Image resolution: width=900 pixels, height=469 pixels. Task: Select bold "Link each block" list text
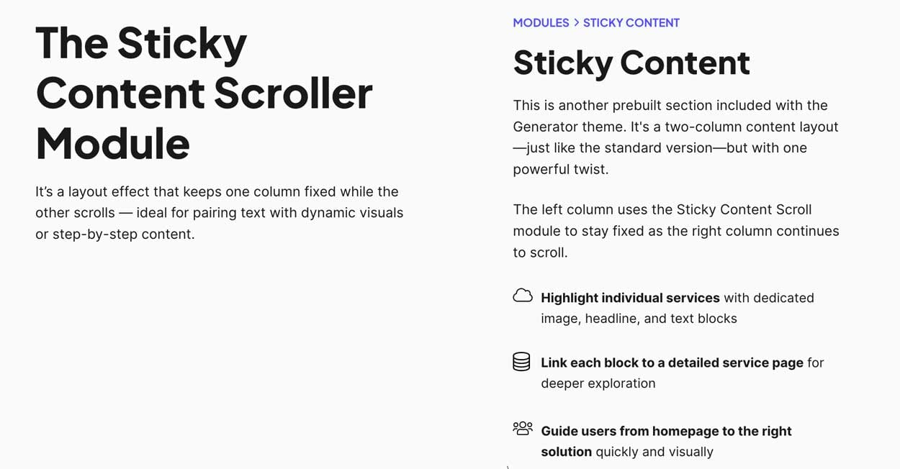tap(672, 363)
